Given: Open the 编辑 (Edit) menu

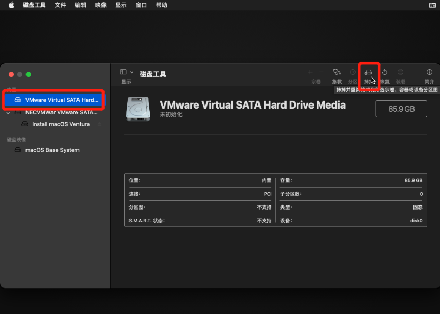Looking at the screenshot, I should click(x=81, y=5).
